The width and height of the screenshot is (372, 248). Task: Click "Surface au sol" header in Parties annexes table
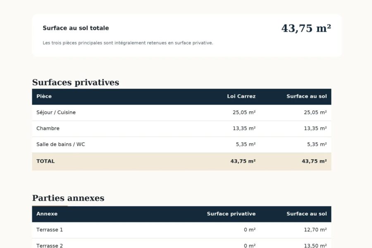pyautogui.click(x=307, y=214)
